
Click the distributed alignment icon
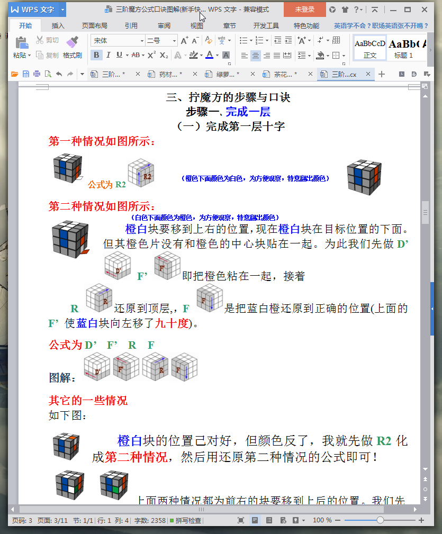click(287, 55)
